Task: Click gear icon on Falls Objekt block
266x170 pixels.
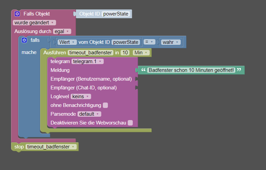Action: tap(17, 14)
